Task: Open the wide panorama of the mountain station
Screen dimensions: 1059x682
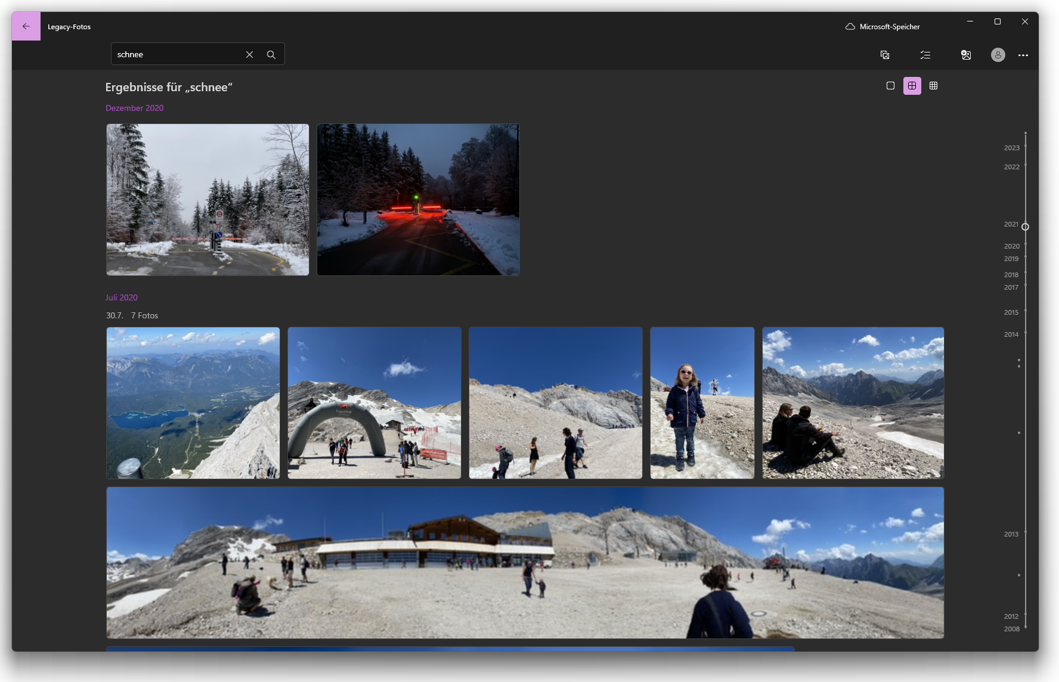Action: 525,563
